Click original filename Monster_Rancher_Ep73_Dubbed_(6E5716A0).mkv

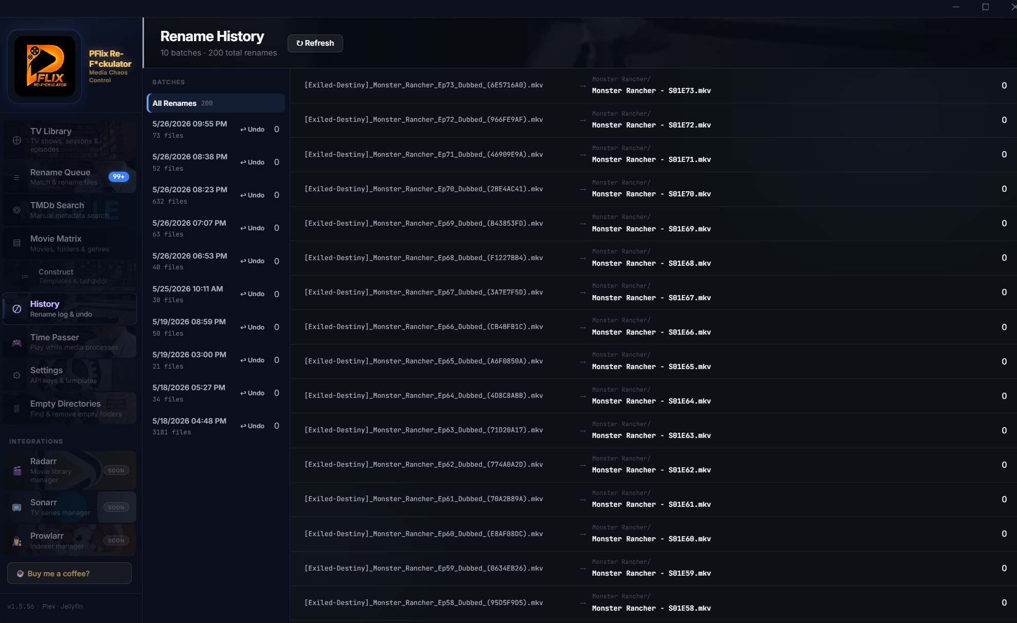click(423, 85)
